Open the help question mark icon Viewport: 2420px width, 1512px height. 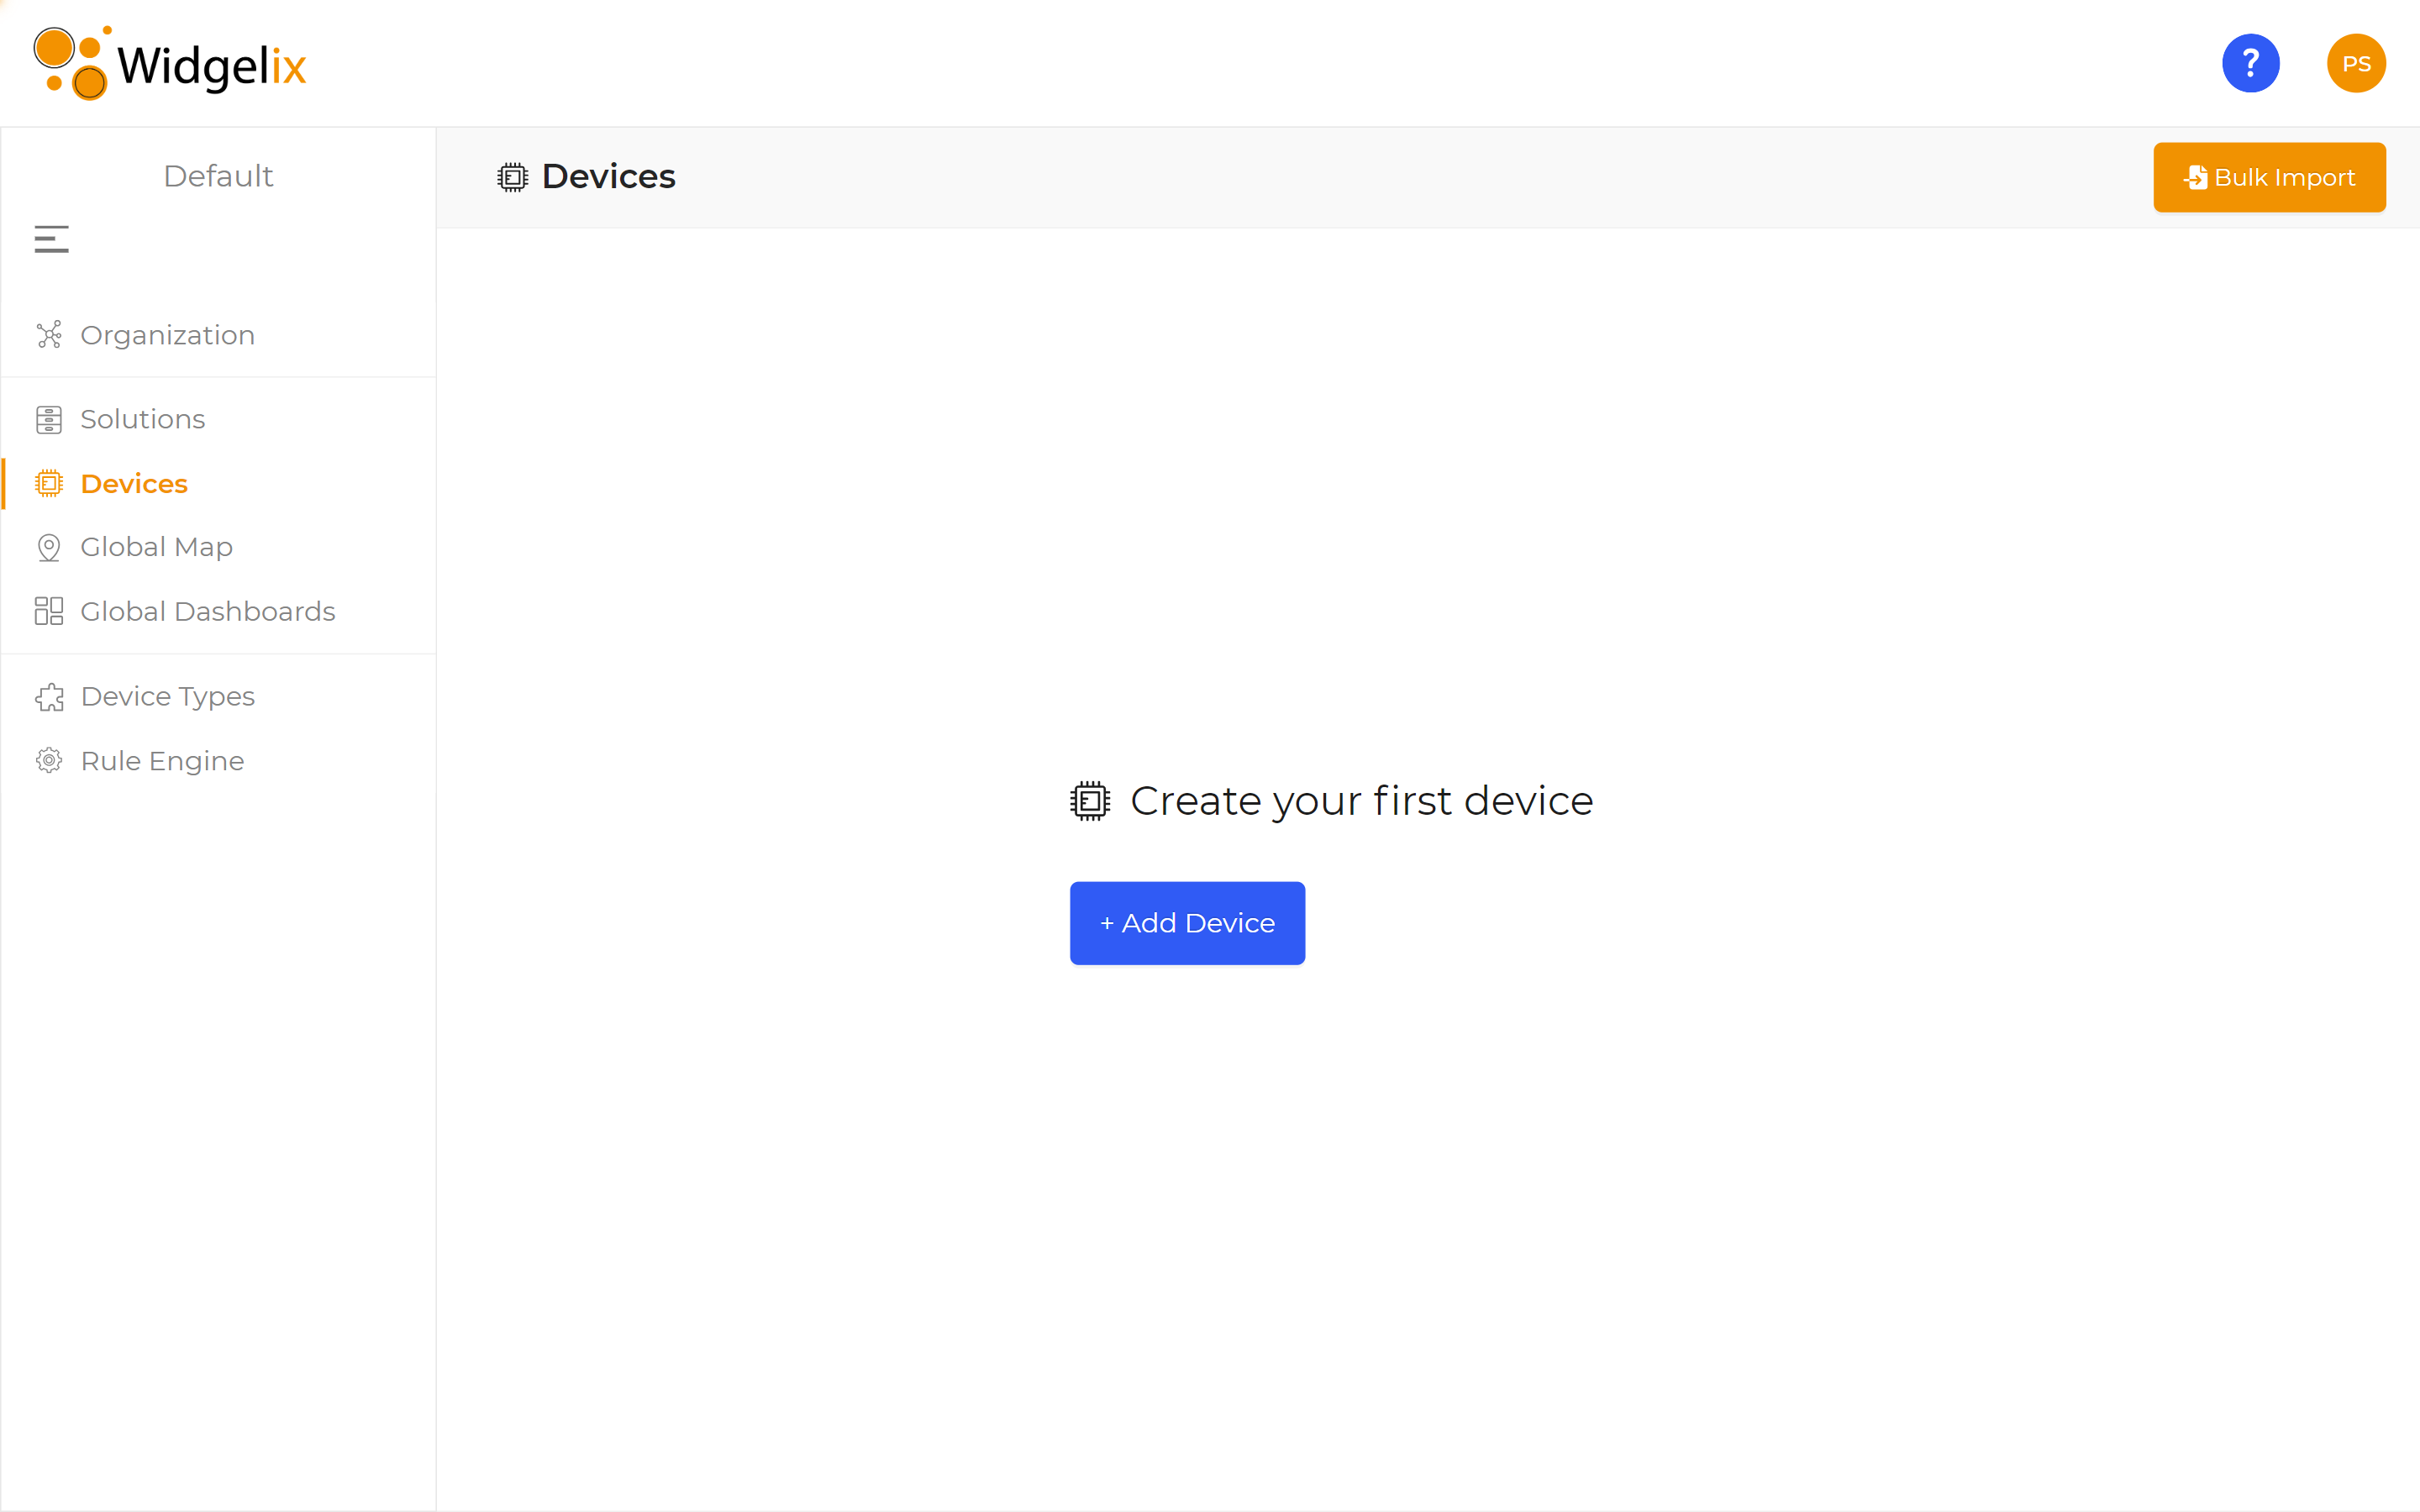pos(2250,64)
